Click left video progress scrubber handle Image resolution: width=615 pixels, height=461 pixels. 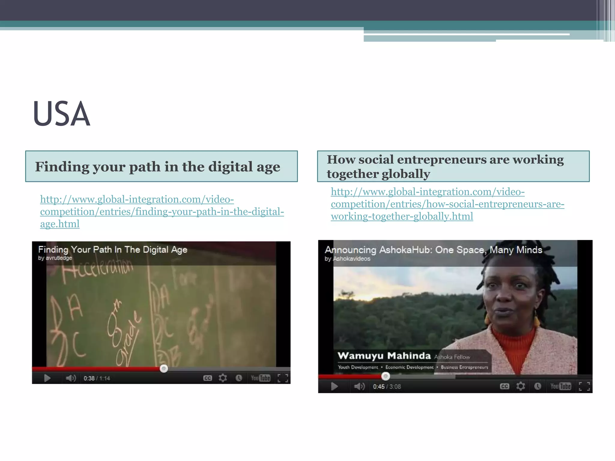pyautogui.click(x=164, y=369)
